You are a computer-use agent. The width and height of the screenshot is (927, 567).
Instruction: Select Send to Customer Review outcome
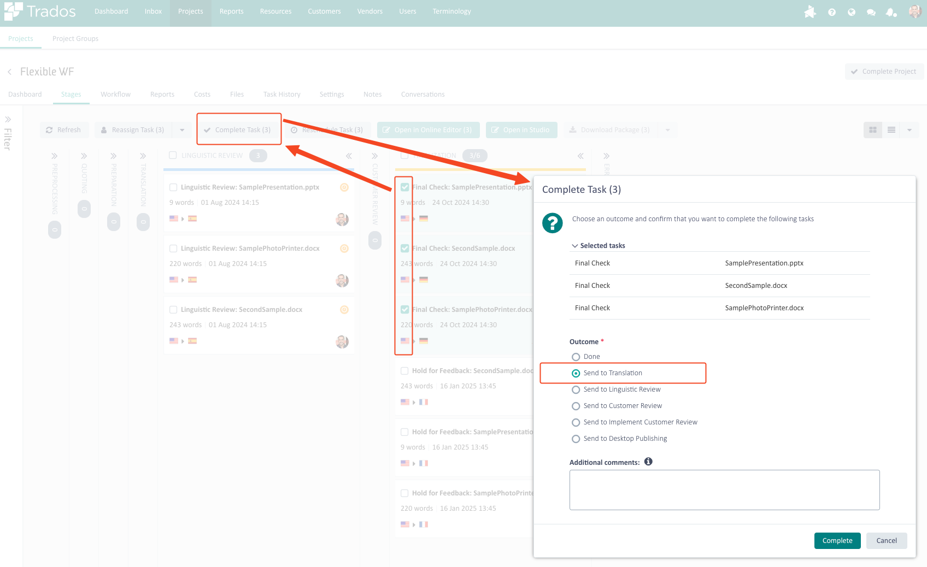(x=576, y=406)
